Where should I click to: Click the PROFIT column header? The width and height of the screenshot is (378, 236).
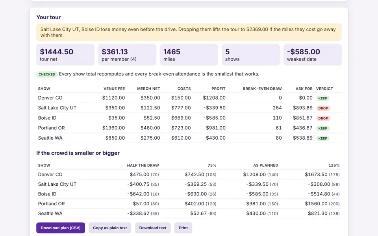219,88
